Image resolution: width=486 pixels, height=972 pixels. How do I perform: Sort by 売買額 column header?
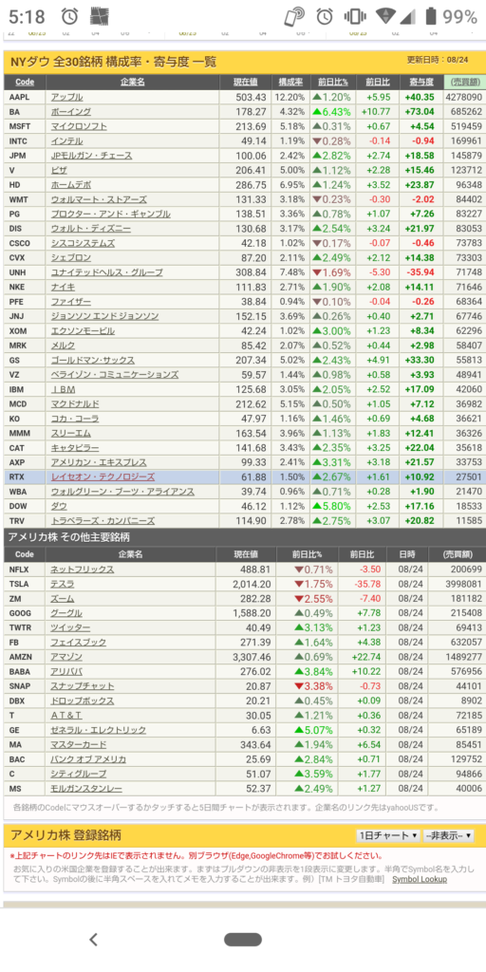463,82
